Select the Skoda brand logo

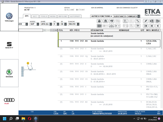tap(9, 73)
